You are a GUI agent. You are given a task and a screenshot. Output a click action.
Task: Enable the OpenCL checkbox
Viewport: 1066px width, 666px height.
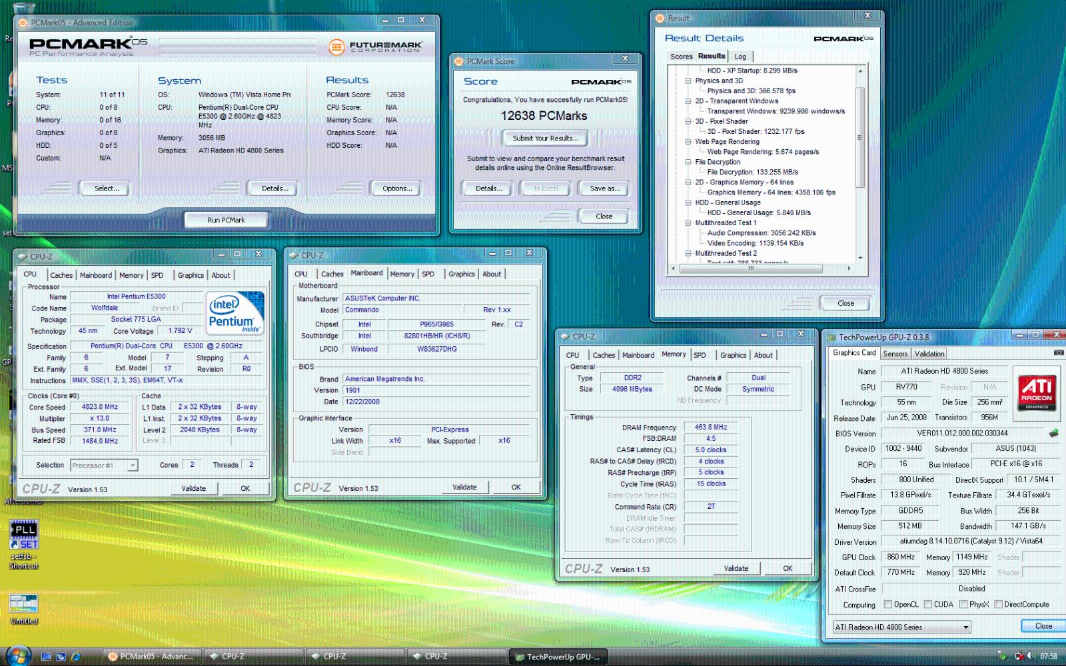pos(887,604)
